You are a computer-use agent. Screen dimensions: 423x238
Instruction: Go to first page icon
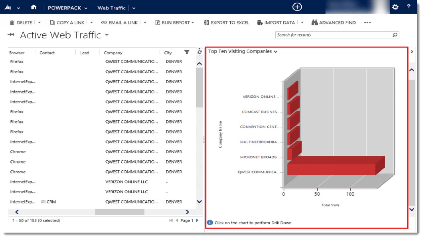pos(171,220)
